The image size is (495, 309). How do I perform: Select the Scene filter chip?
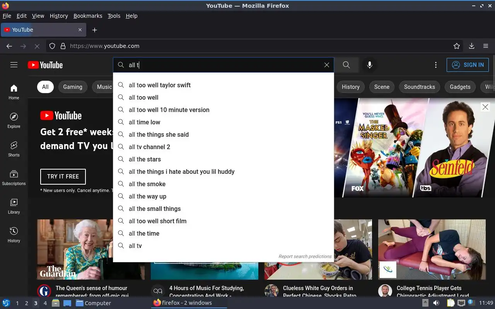382,87
